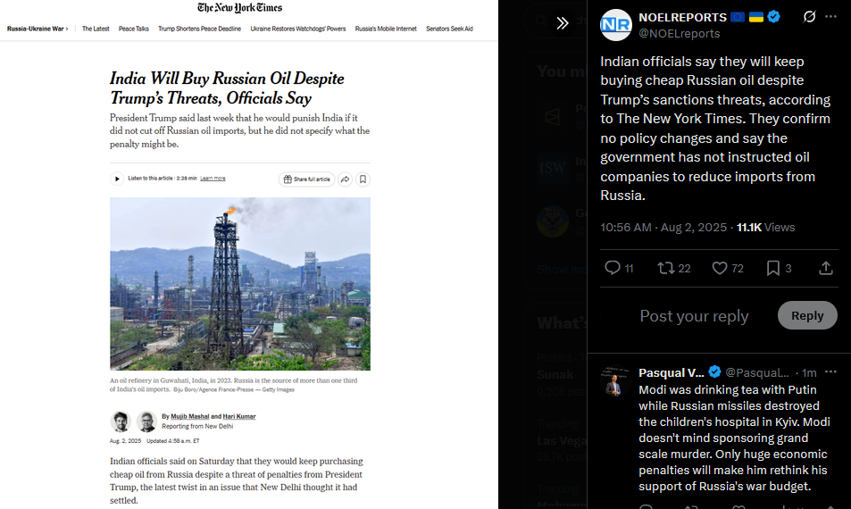This screenshot has width=851, height=509.
Task: Click the reply icon with 11 replies
Action: tap(619, 268)
